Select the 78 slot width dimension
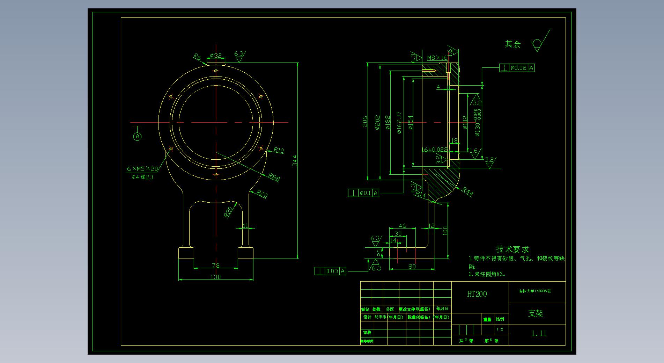 216,266
